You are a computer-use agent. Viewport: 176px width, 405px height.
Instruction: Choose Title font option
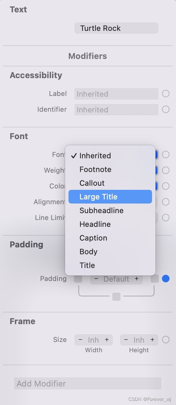click(x=110, y=265)
